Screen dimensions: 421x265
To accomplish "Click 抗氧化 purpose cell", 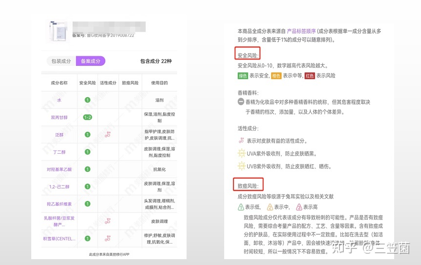I will tap(160, 169).
